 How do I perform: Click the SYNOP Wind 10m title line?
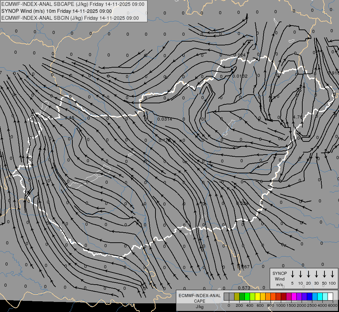tap(57, 11)
